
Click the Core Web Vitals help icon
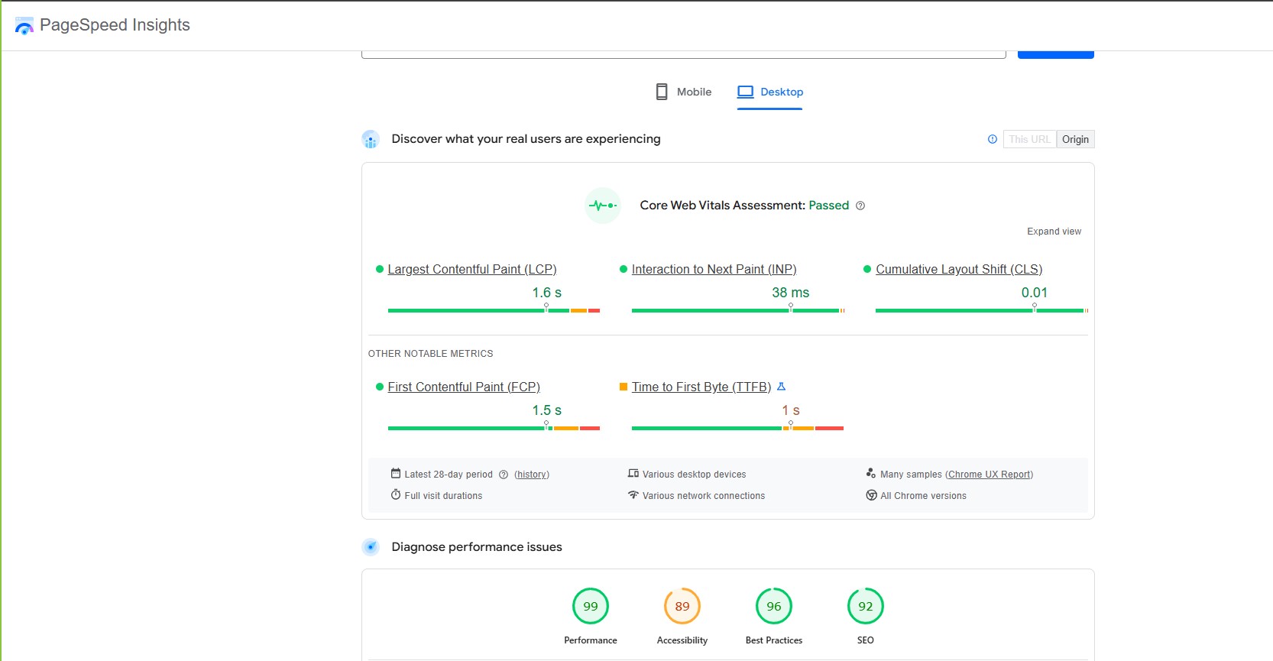point(860,206)
